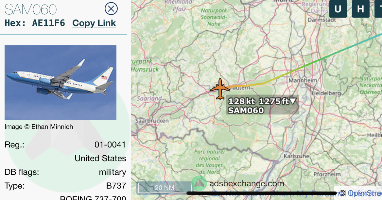Click the Saarbrücken label on the map
The image size is (382, 200).
coord(152,121)
